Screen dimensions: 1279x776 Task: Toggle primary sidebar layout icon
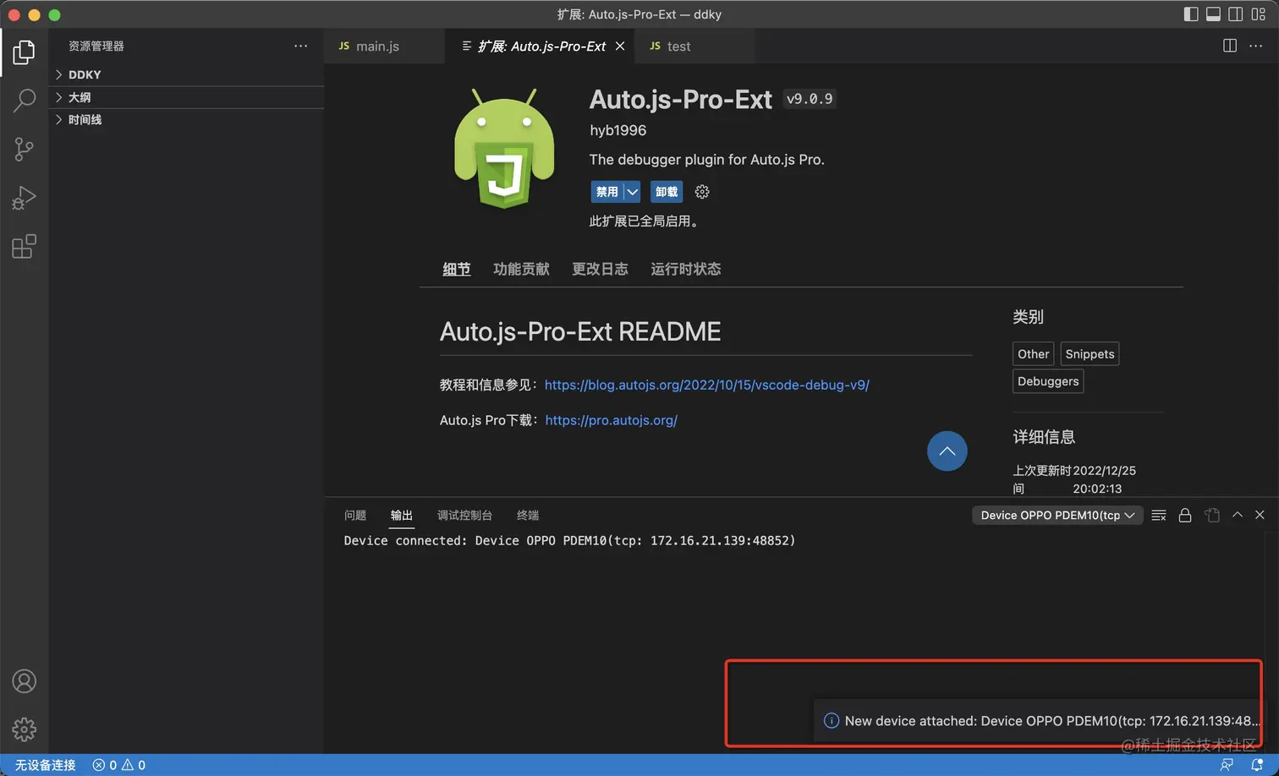pos(1191,14)
